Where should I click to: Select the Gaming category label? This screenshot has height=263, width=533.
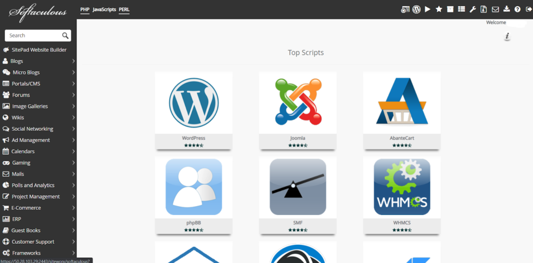click(21, 163)
